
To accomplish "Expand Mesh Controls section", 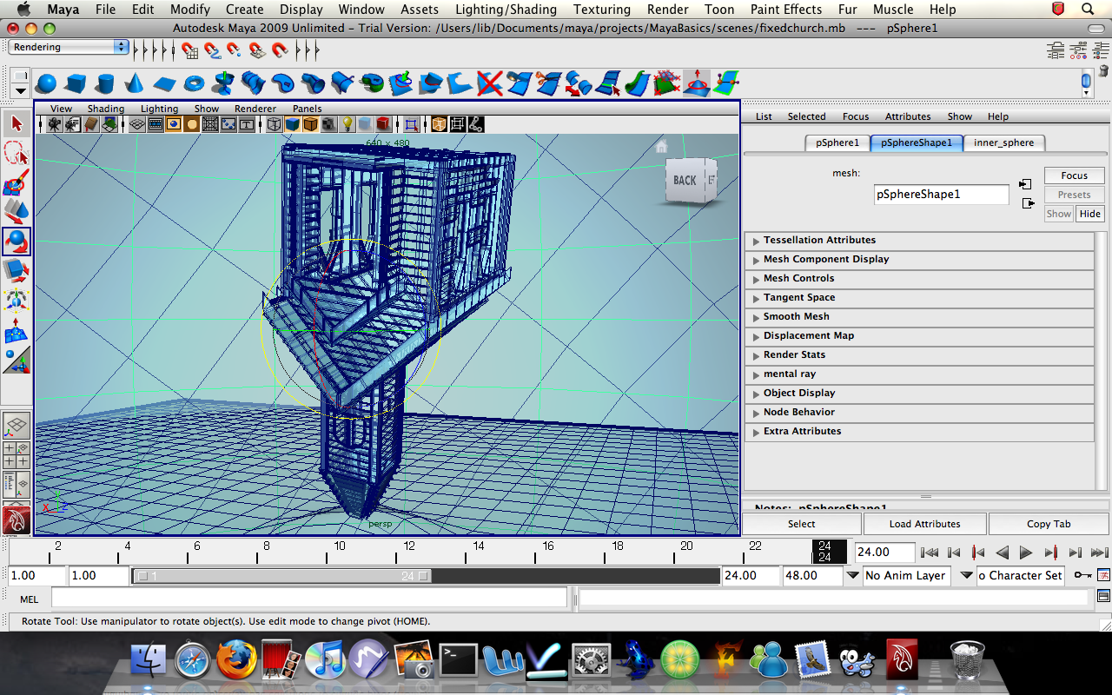I will point(919,279).
